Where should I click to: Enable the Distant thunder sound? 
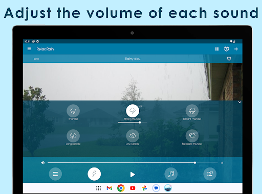(192, 111)
